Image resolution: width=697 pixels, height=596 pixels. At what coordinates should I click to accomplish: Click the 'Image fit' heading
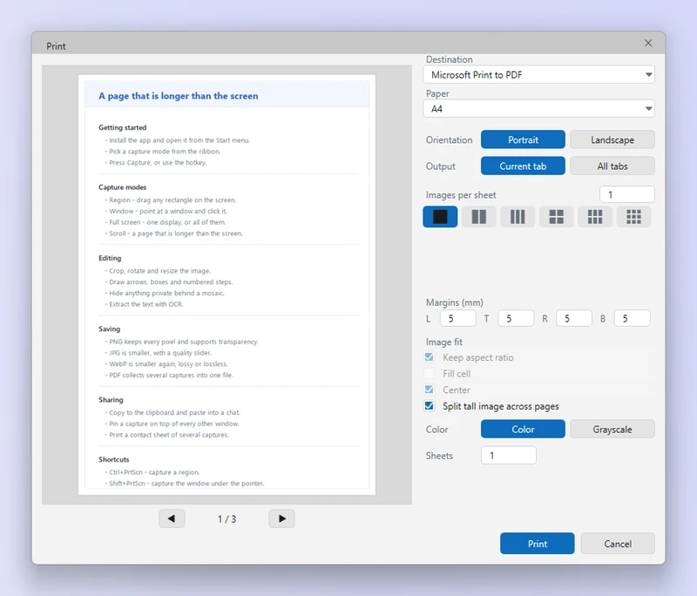click(444, 342)
